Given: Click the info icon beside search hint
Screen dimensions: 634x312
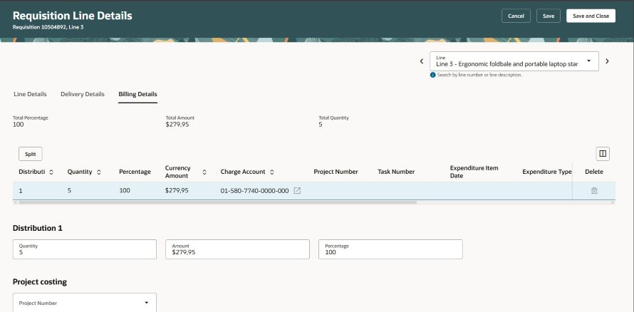Looking at the screenshot, I should pos(432,76).
